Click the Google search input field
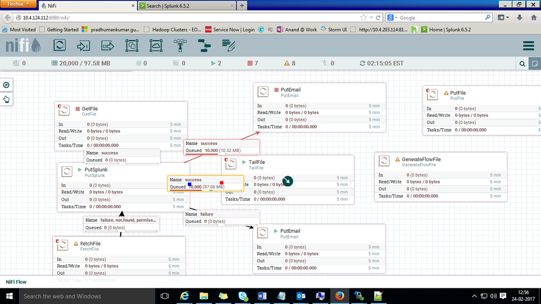This screenshot has width=541, height=304. [442, 17]
